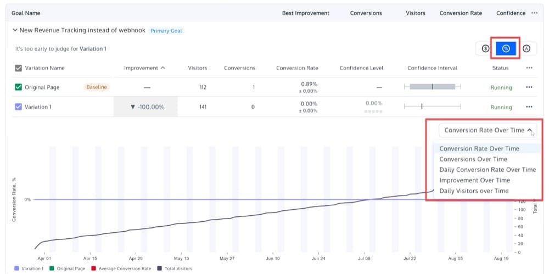Open Variation 1 row ellipsis menu
Viewport: 549px width, 274px height.
tap(529, 107)
